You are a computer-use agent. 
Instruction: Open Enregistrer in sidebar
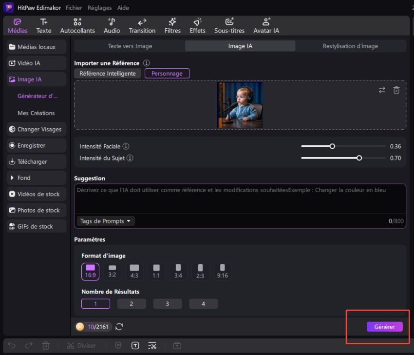37,145
